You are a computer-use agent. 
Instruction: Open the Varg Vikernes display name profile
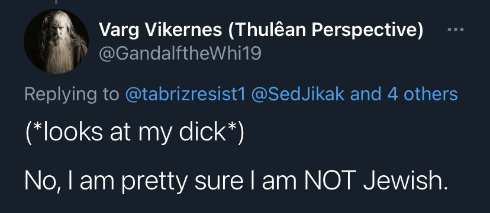coord(261,30)
